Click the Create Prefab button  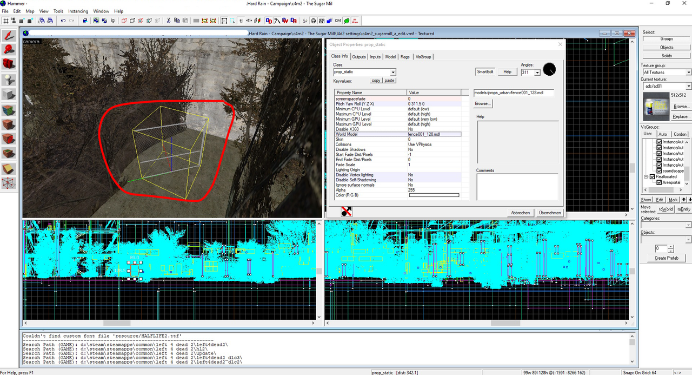pos(667,258)
